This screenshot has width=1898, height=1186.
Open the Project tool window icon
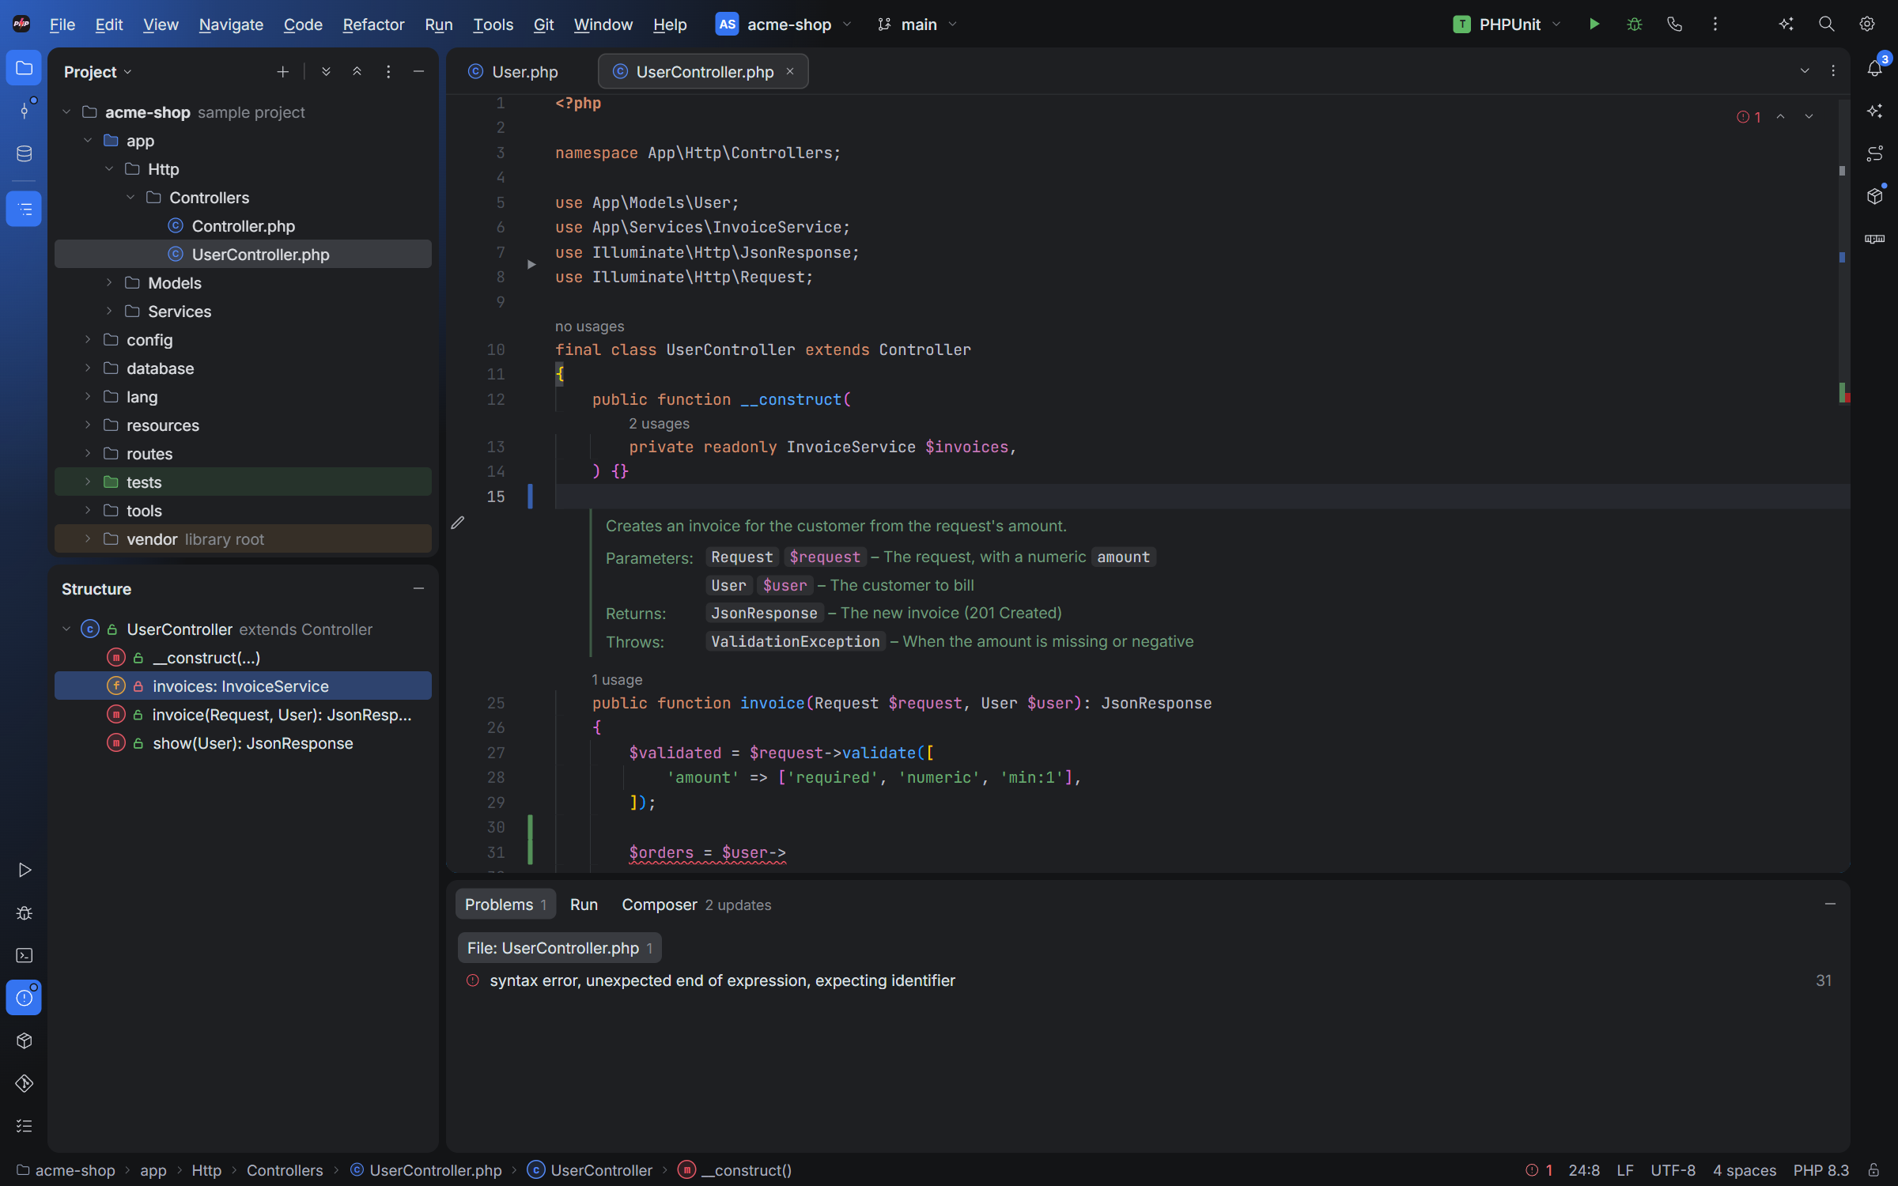point(24,69)
